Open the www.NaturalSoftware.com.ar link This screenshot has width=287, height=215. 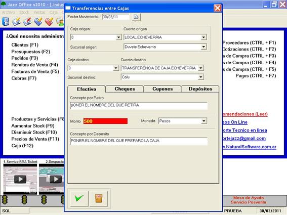pyautogui.click(x=249, y=147)
